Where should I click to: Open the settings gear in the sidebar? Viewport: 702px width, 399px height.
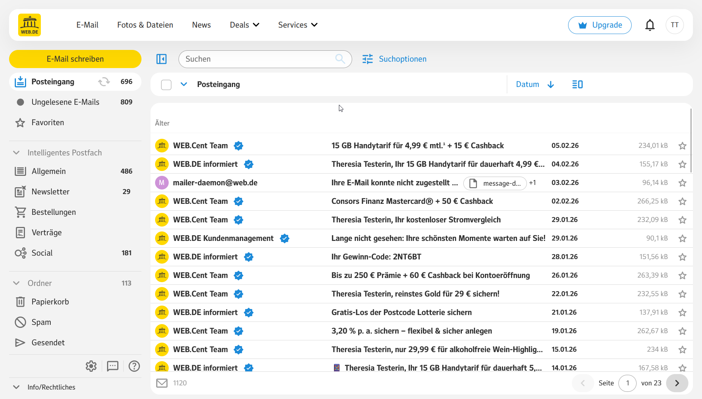click(91, 366)
